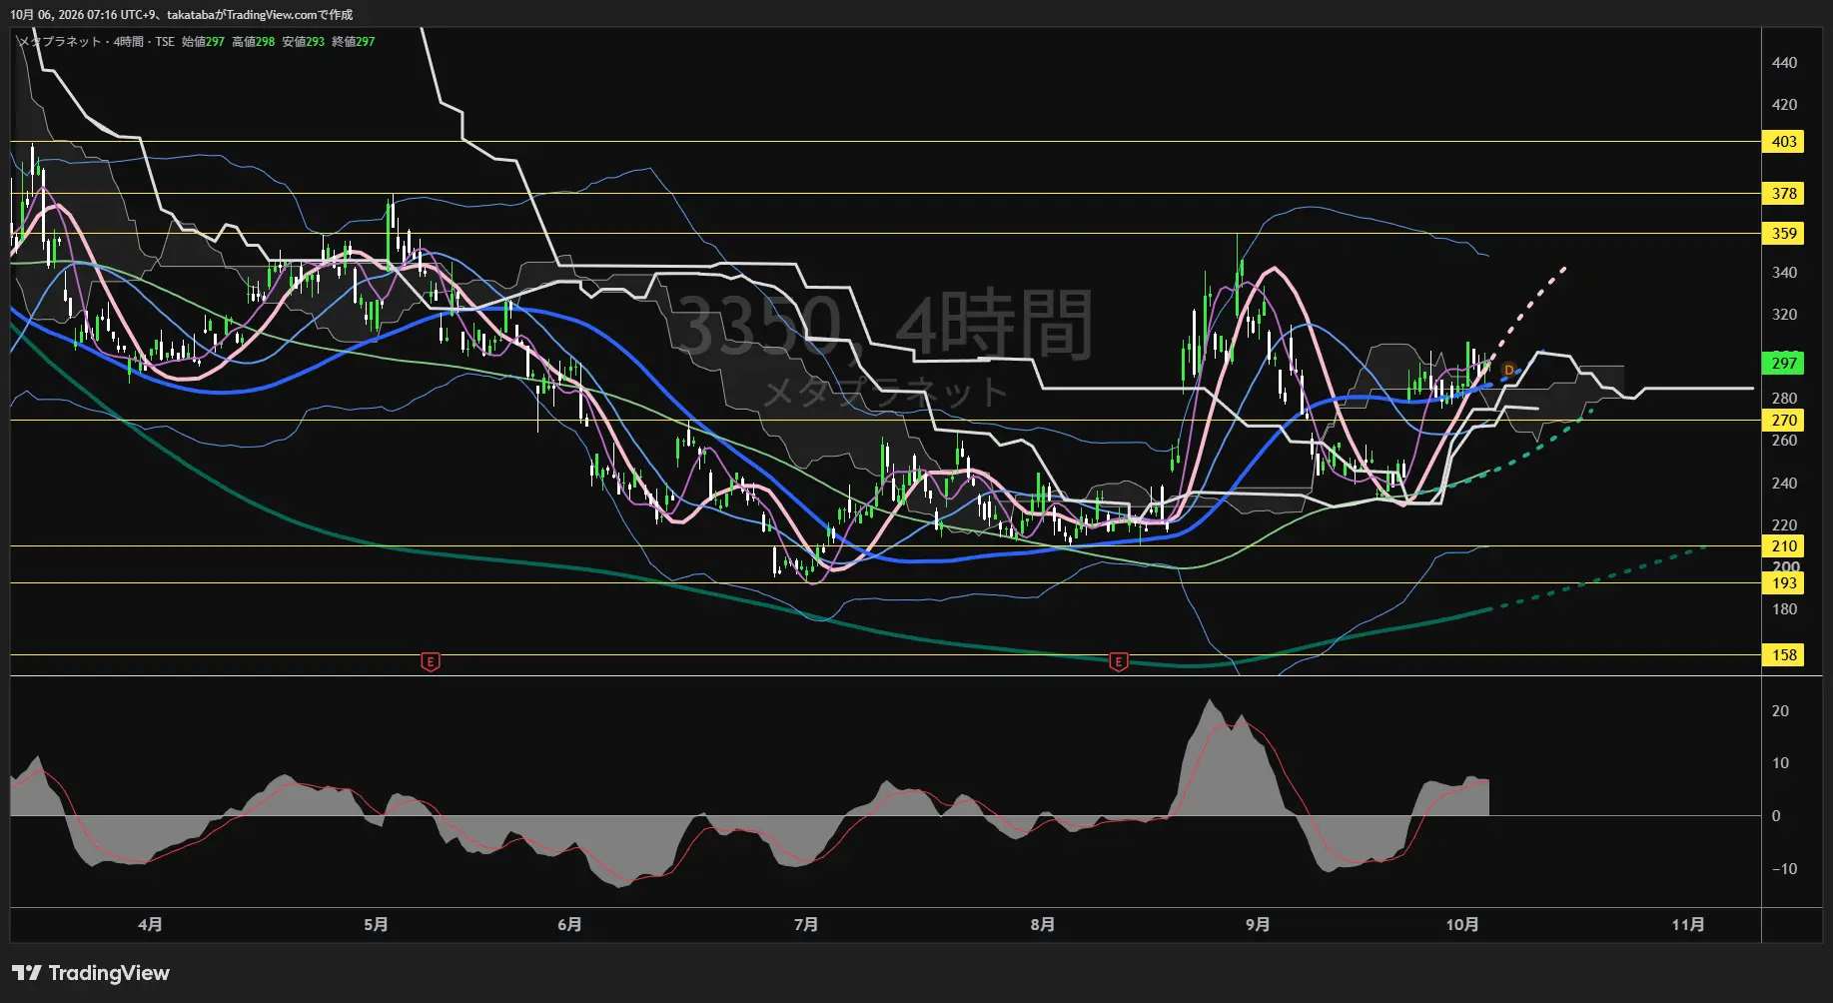Open the earnings E marker in May
1833x1003 pixels.
[x=431, y=661]
